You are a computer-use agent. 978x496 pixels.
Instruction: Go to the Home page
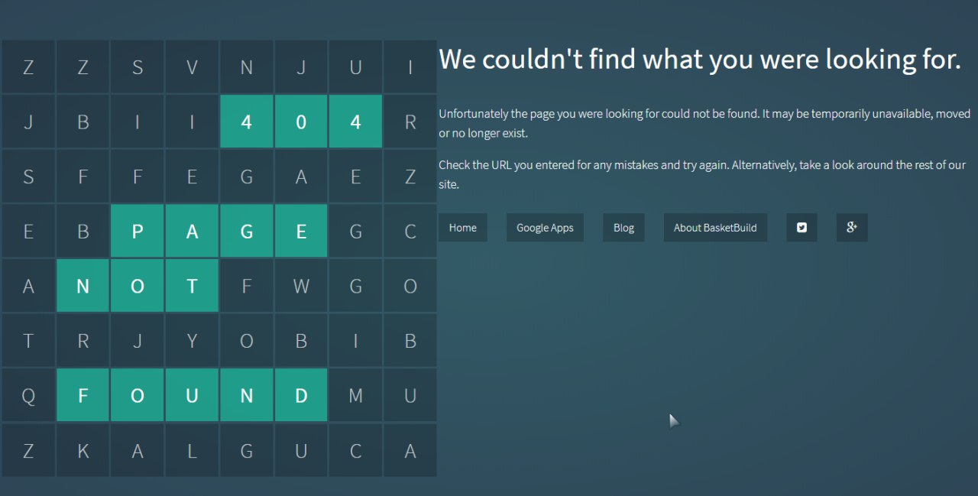tap(463, 228)
